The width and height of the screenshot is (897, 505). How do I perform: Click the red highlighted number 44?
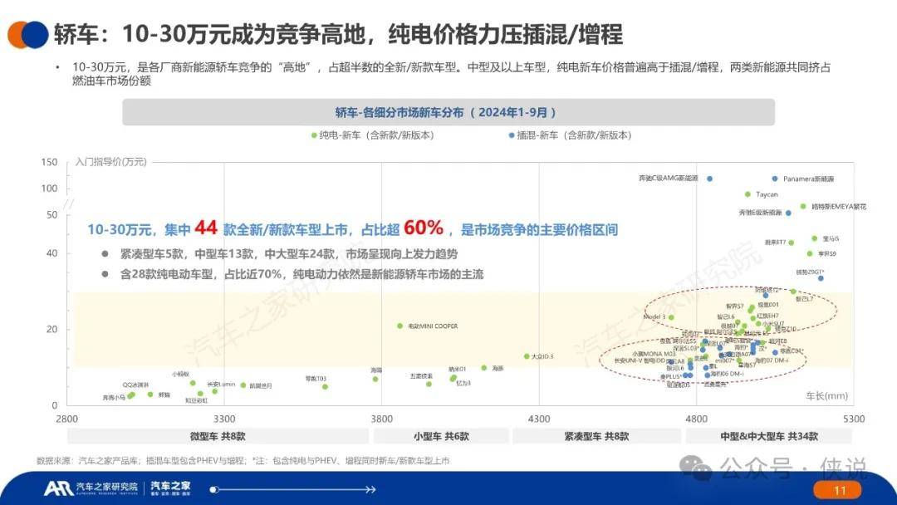[x=206, y=228]
